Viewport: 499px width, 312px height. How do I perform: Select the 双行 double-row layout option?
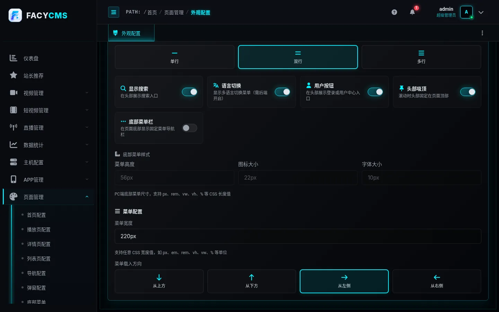click(x=298, y=57)
